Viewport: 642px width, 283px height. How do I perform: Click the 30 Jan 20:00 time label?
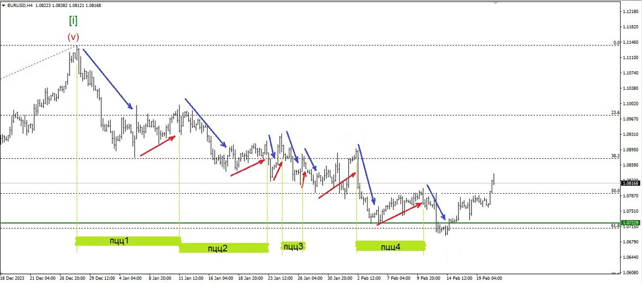click(x=340, y=278)
